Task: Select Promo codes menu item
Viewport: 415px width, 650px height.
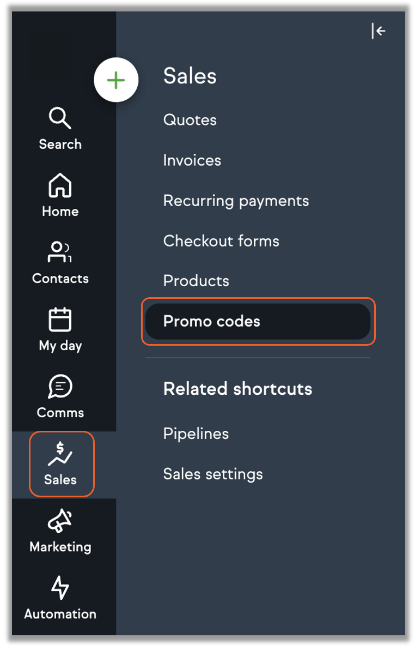Action: 212,321
